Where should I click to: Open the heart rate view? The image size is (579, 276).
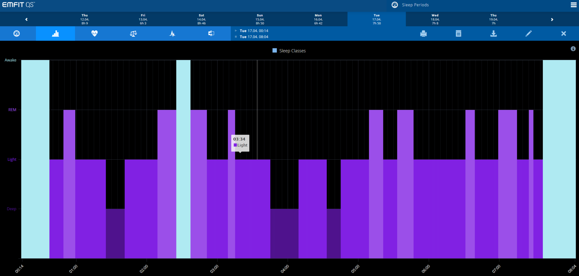[94, 34]
